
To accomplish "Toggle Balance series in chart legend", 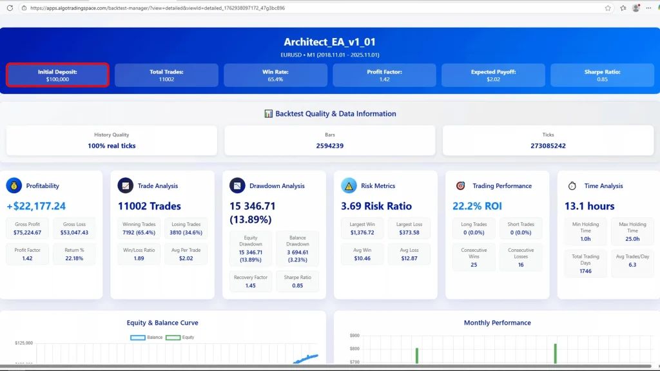I will 147,338.
